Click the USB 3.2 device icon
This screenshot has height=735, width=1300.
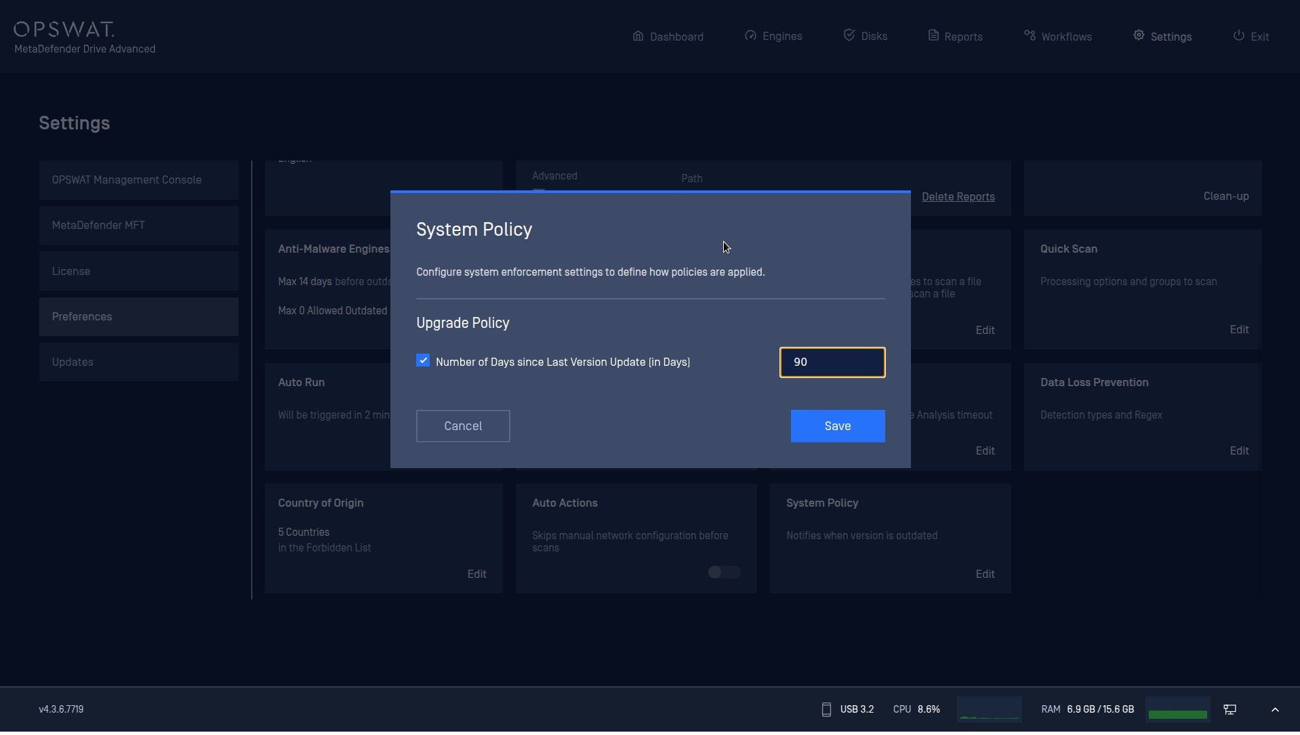pos(826,709)
